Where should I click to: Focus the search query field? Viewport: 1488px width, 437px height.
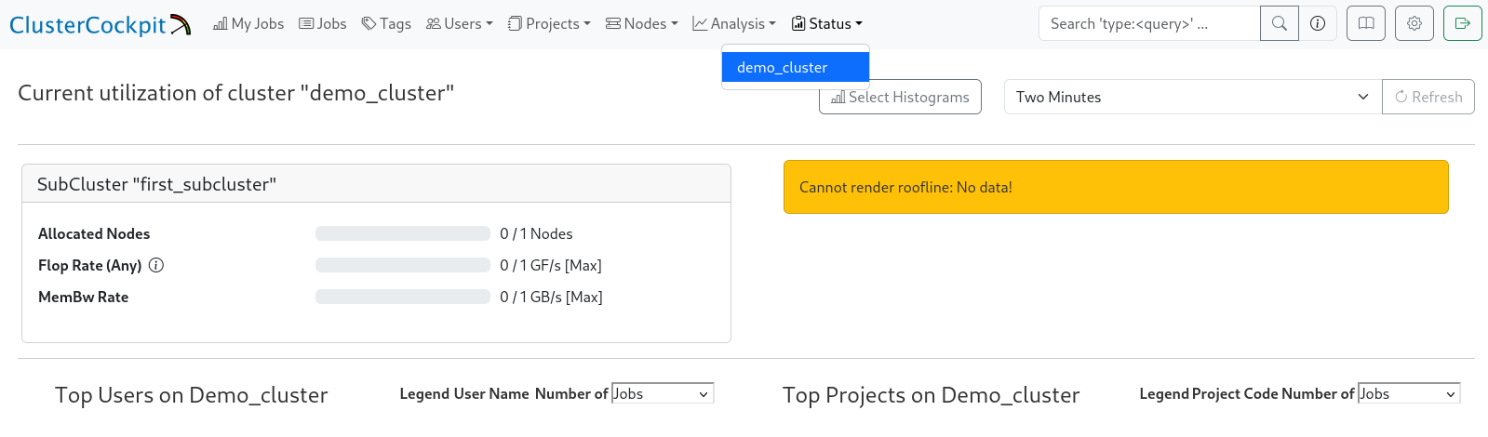tap(1149, 24)
